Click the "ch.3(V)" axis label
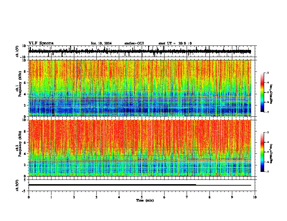The image size is (287, 221). 17,185
